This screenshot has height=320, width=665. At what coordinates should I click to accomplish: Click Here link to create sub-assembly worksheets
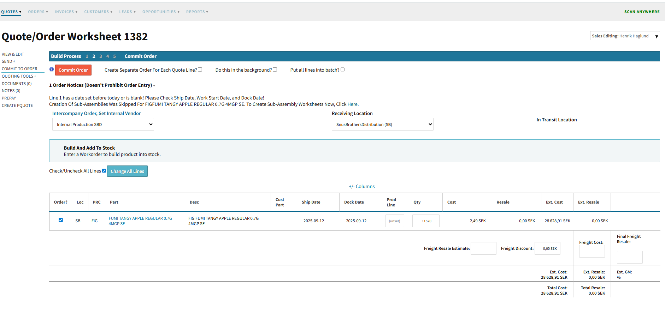(352, 104)
